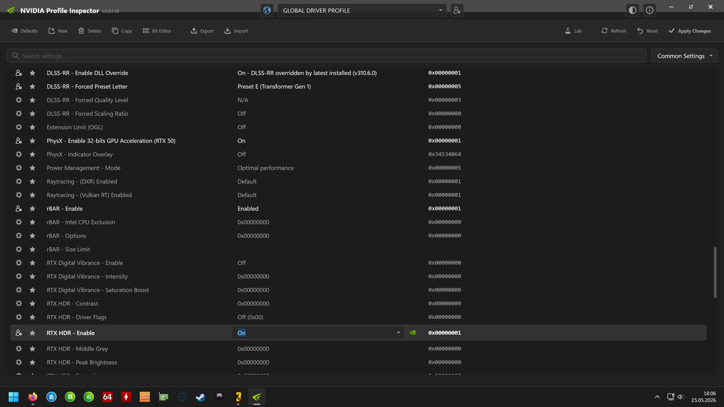Toggle favorite star for Power Management - Mode

pos(32,168)
